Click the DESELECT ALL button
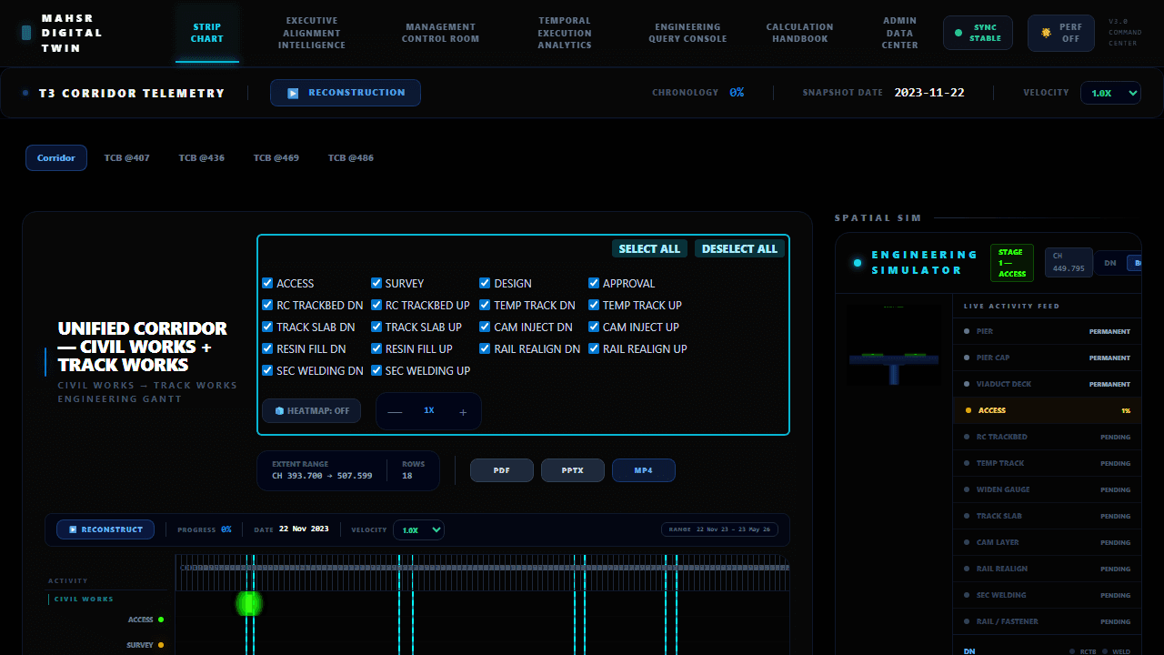The height and width of the screenshot is (655, 1164). [x=739, y=248]
